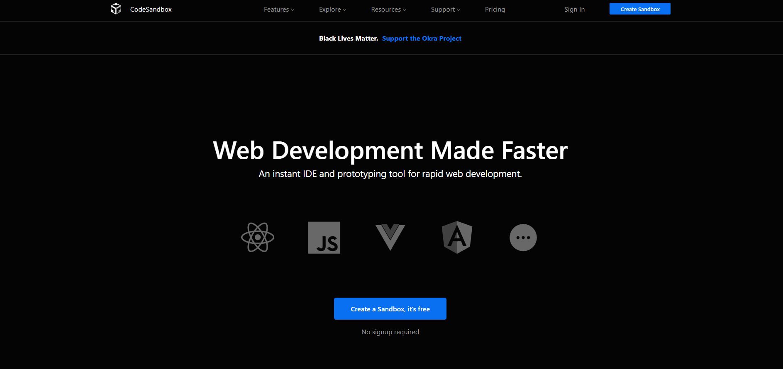Screen dimensions: 783x369
Task: Click the Black Lives Matter text
Action: pos(349,38)
